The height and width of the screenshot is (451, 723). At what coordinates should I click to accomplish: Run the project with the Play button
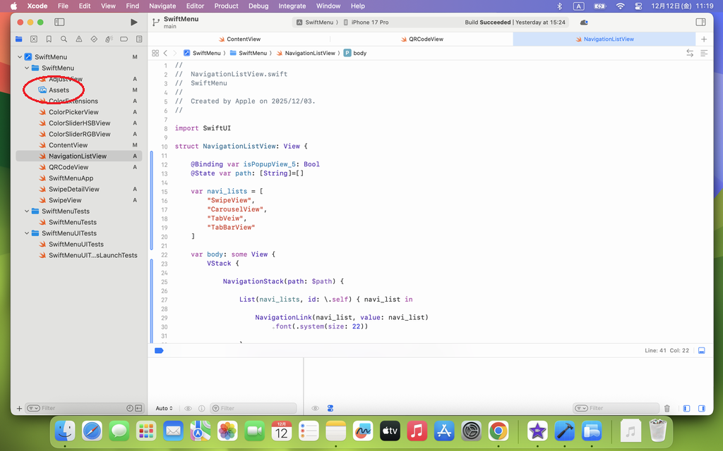(134, 23)
